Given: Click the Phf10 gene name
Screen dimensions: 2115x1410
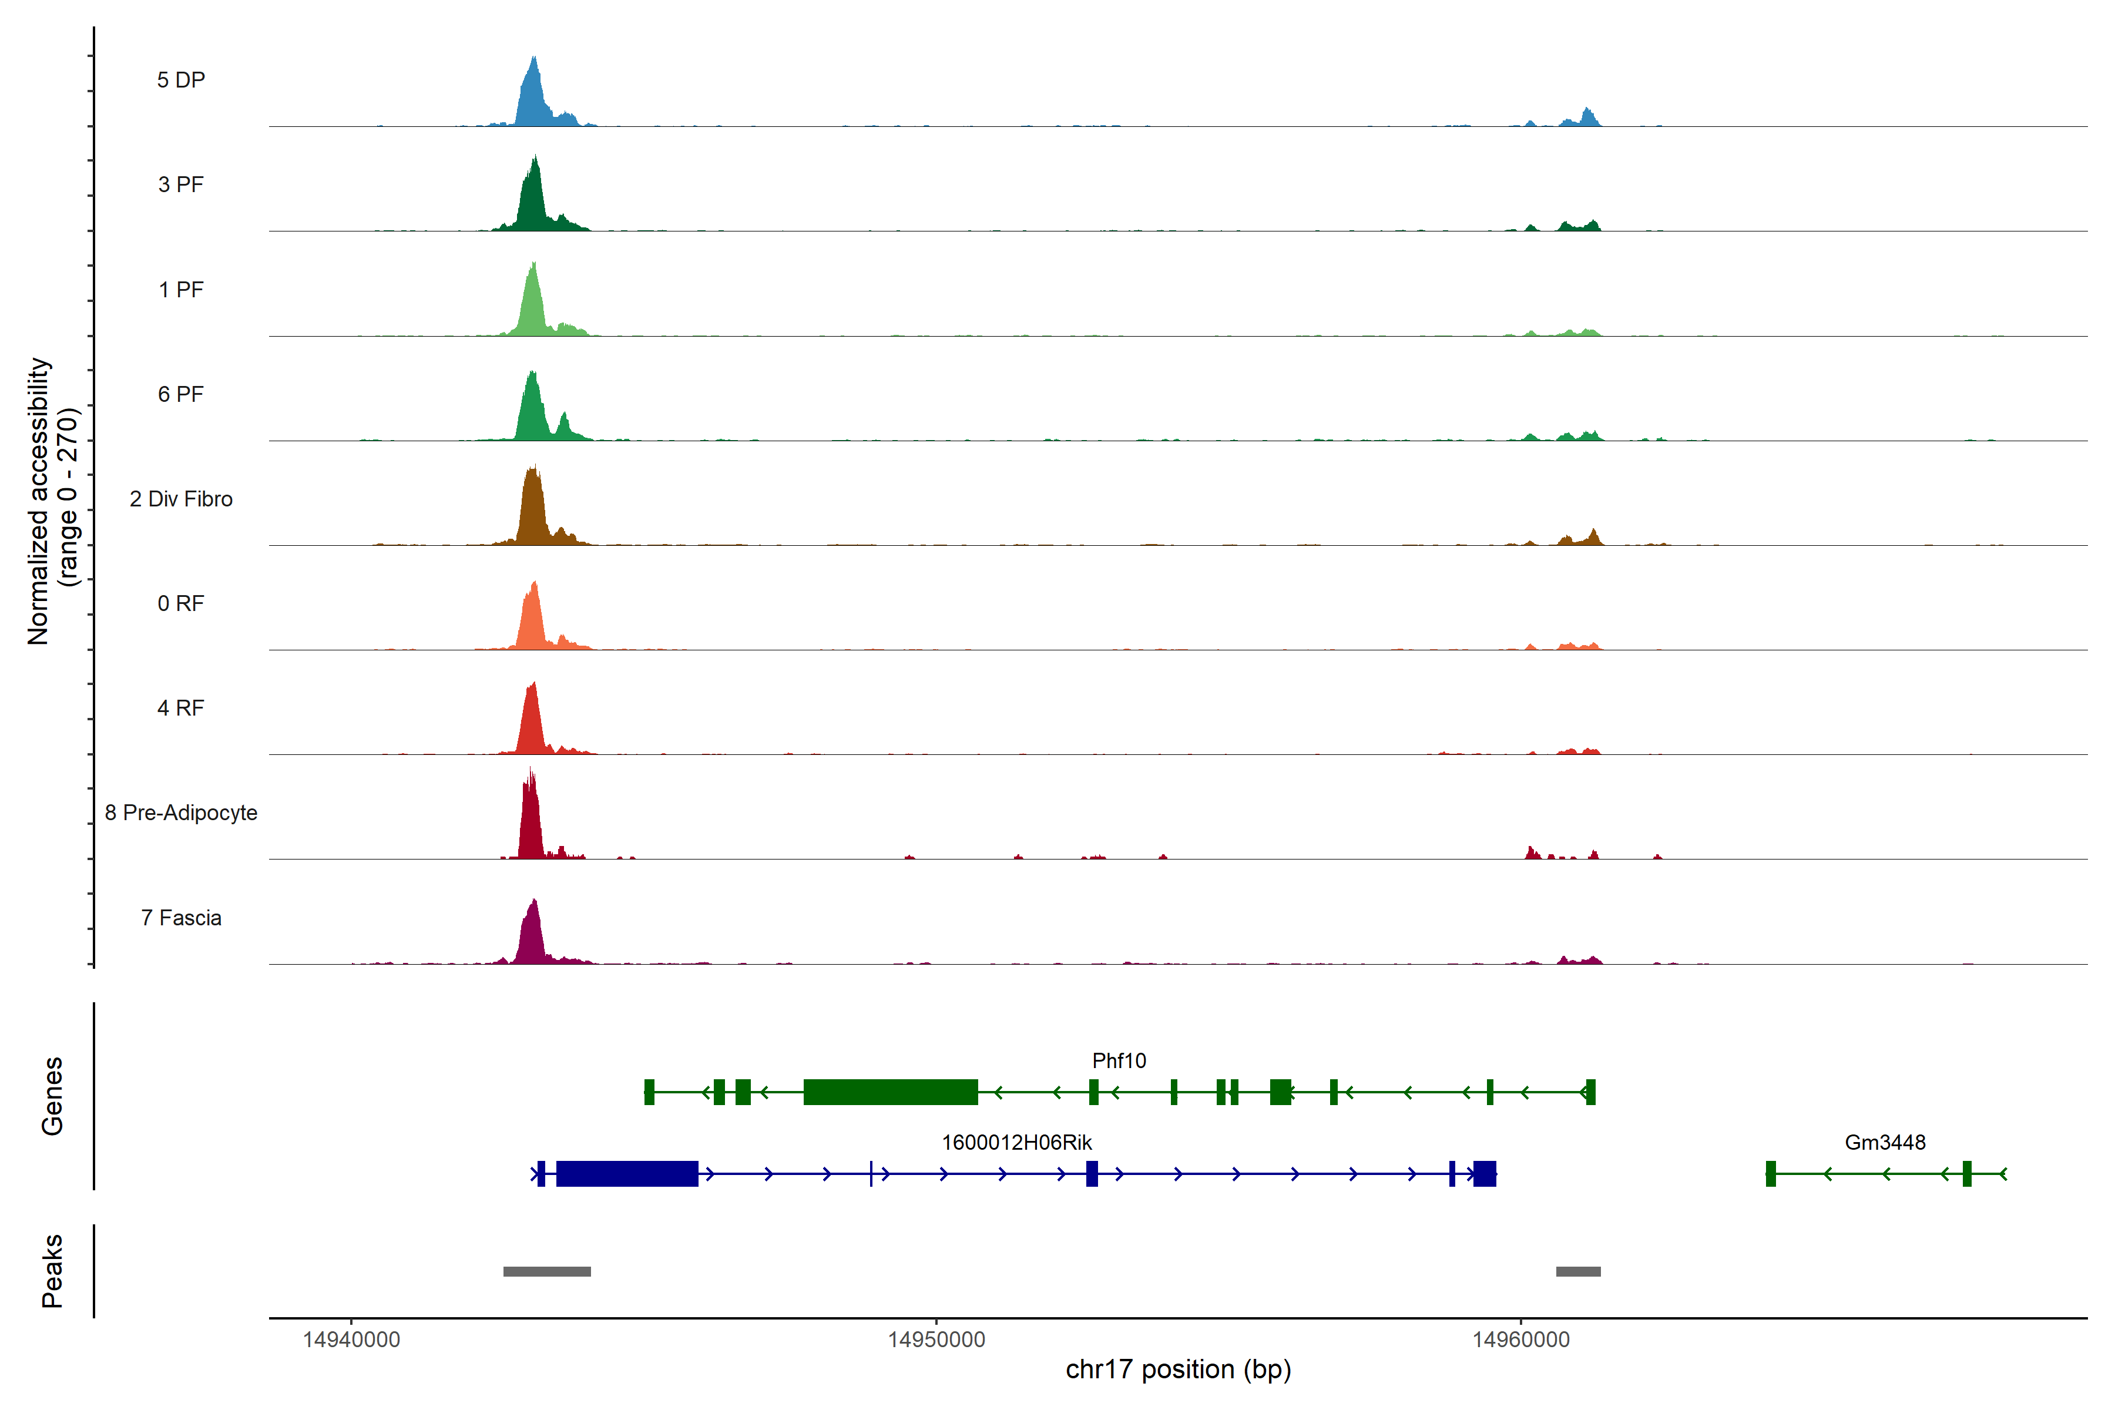Looking at the screenshot, I should (1119, 1061).
